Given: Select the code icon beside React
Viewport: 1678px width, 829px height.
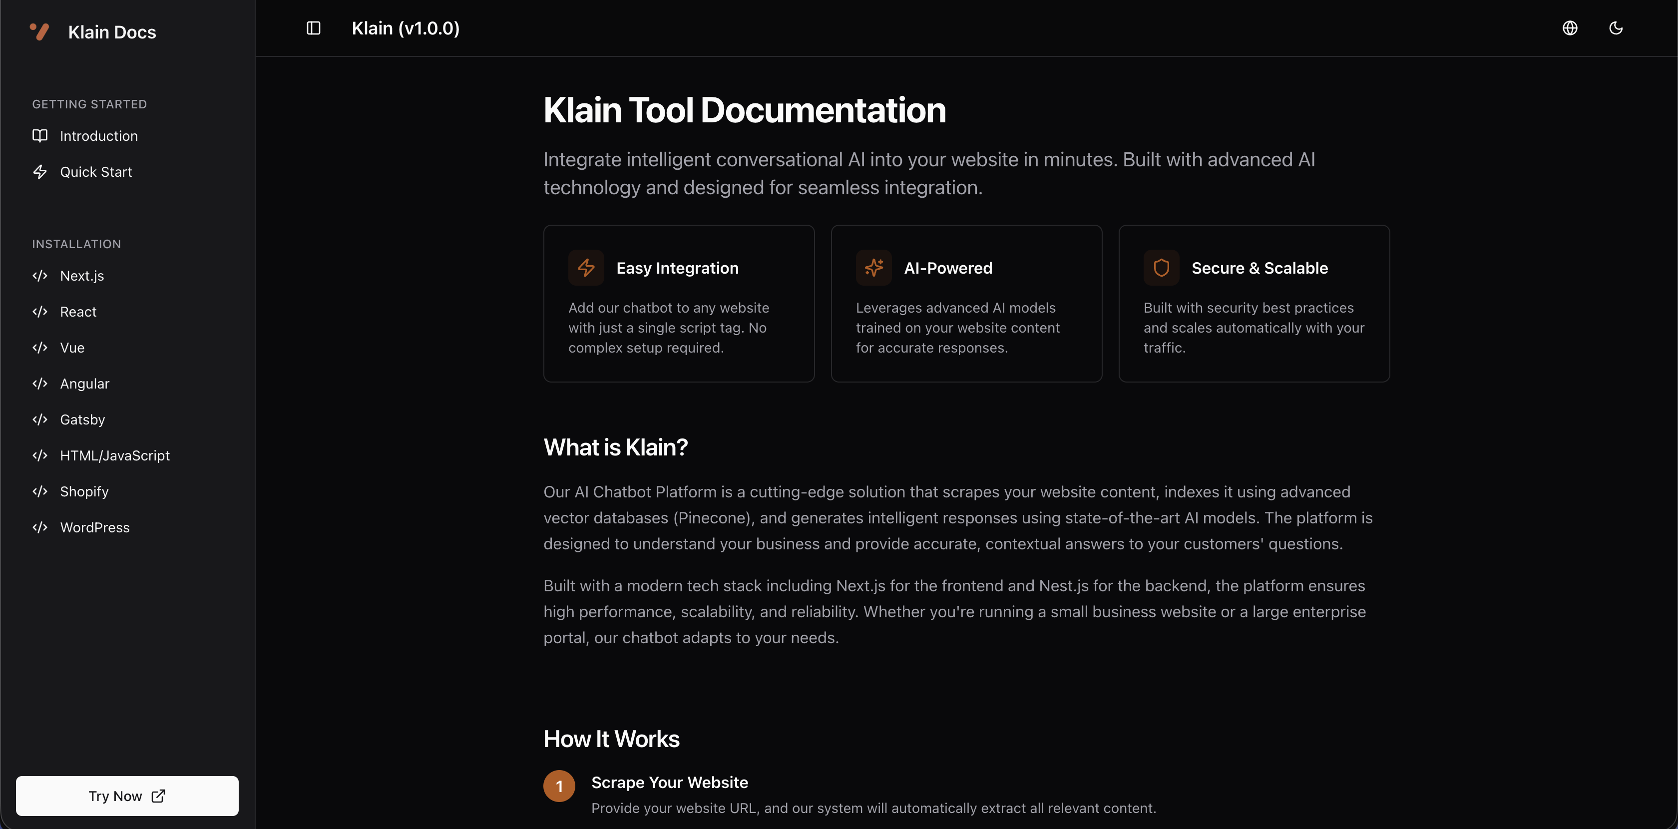Looking at the screenshot, I should (40, 311).
